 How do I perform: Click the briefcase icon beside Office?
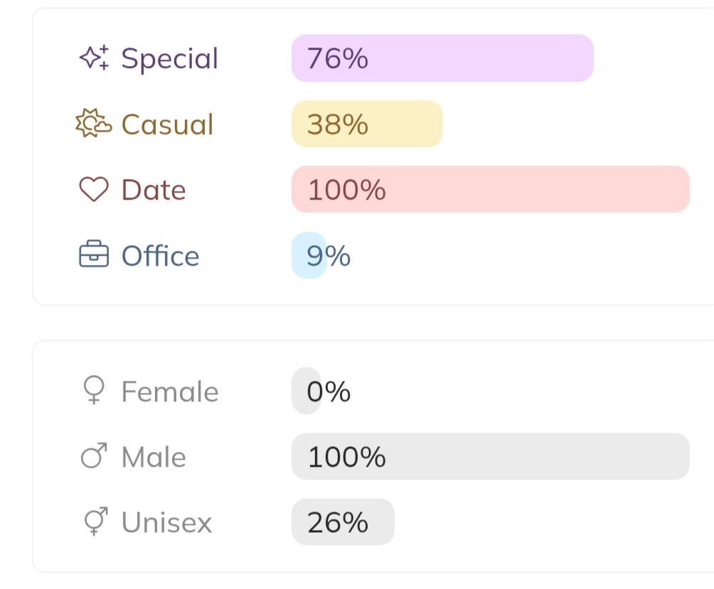(94, 255)
